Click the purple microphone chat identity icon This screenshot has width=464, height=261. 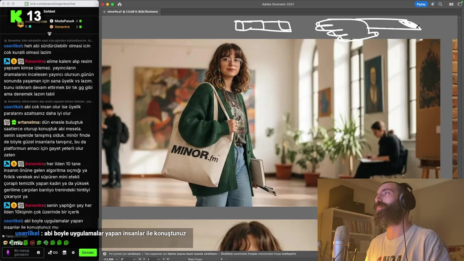pyautogui.click(x=8, y=252)
